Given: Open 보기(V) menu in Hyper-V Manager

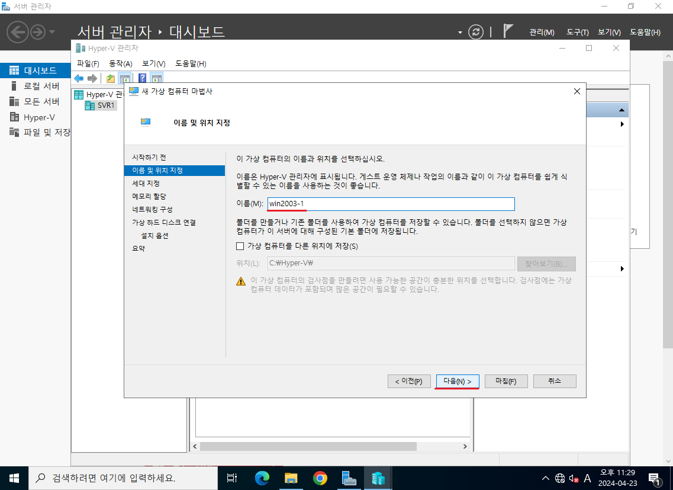Looking at the screenshot, I should point(154,63).
